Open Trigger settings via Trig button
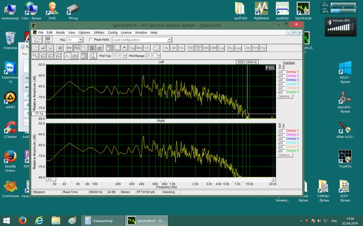 point(132,48)
